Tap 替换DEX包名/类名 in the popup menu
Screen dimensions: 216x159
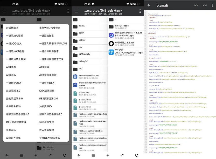49,138
